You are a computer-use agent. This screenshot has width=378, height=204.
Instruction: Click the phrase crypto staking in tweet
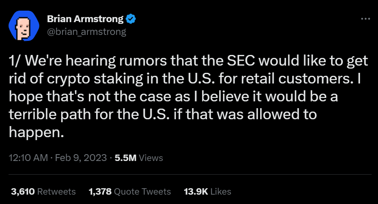pos(95,79)
